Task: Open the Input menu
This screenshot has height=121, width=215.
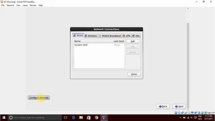Action: pos(25,5)
